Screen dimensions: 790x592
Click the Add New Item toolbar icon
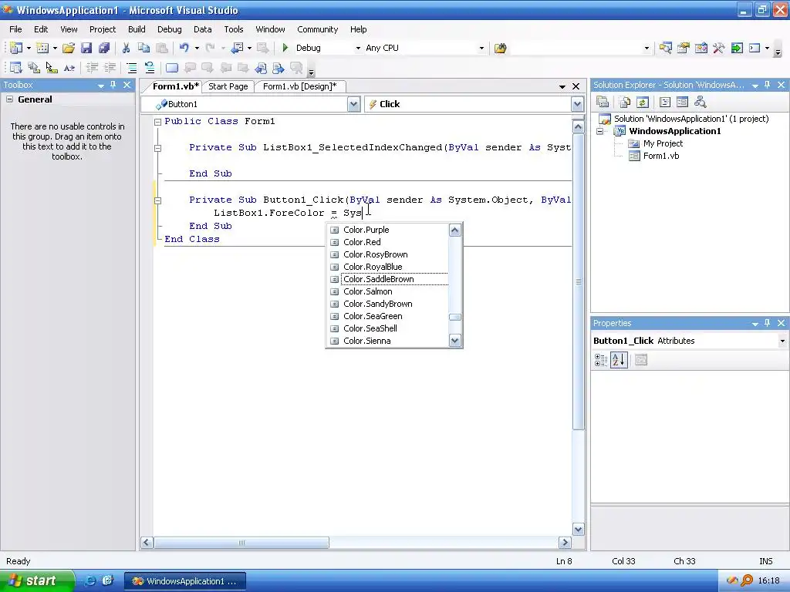(x=43, y=48)
